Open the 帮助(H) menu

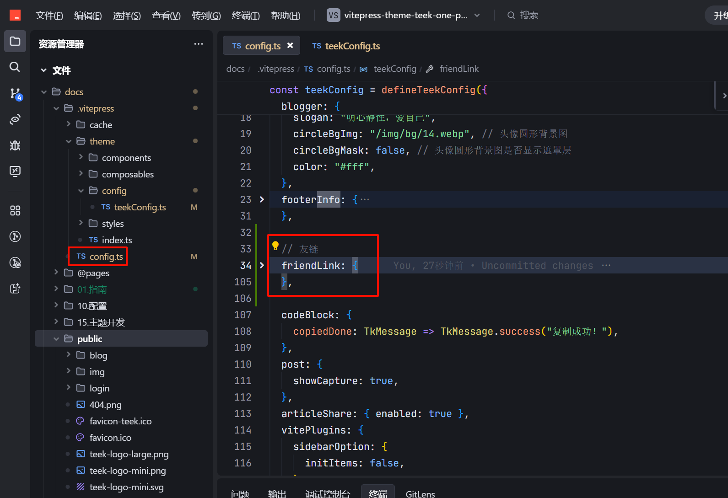click(286, 16)
